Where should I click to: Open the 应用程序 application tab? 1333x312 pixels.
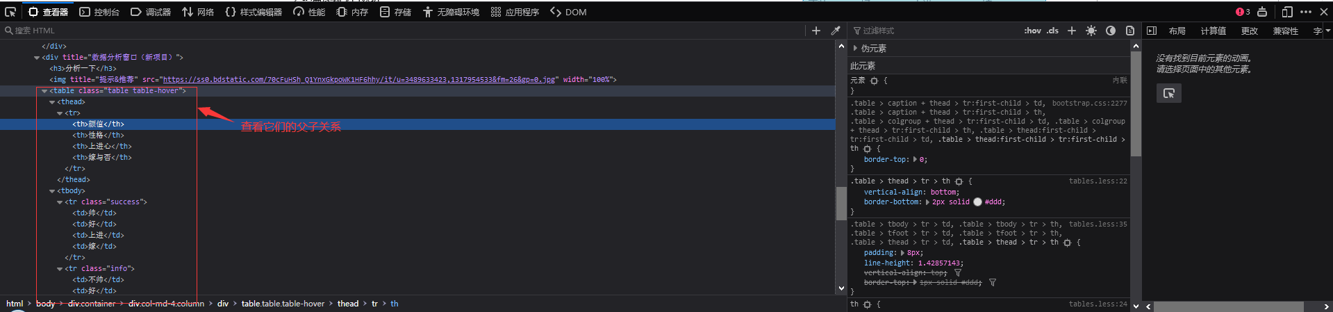click(x=515, y=12)
